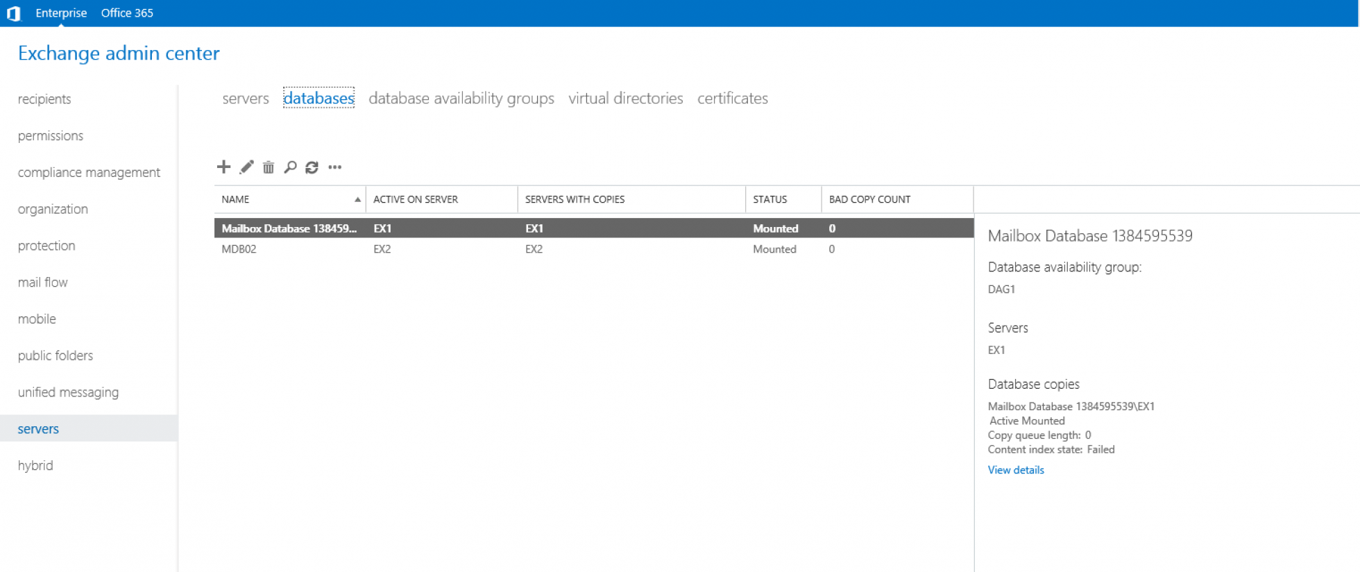Click Content index state: Failed text
This screenshot has width=1360, height=572.
tap(1051, 450)
